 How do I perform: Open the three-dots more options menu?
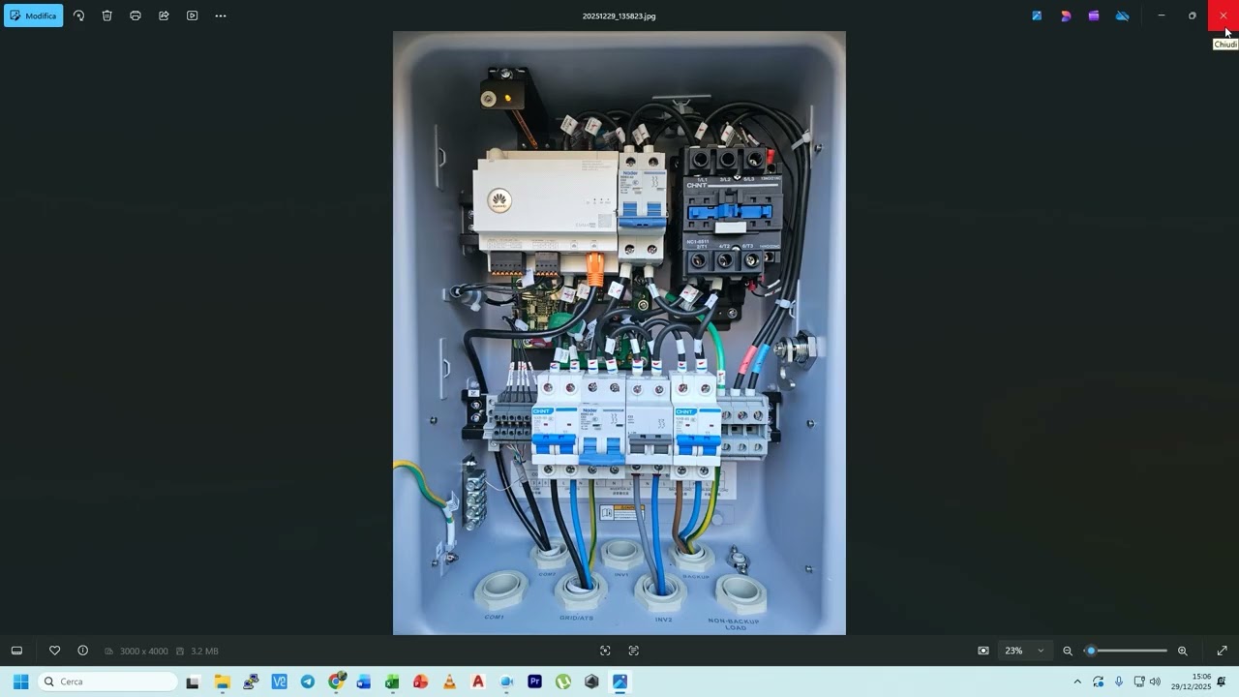(x=221, y=15)
